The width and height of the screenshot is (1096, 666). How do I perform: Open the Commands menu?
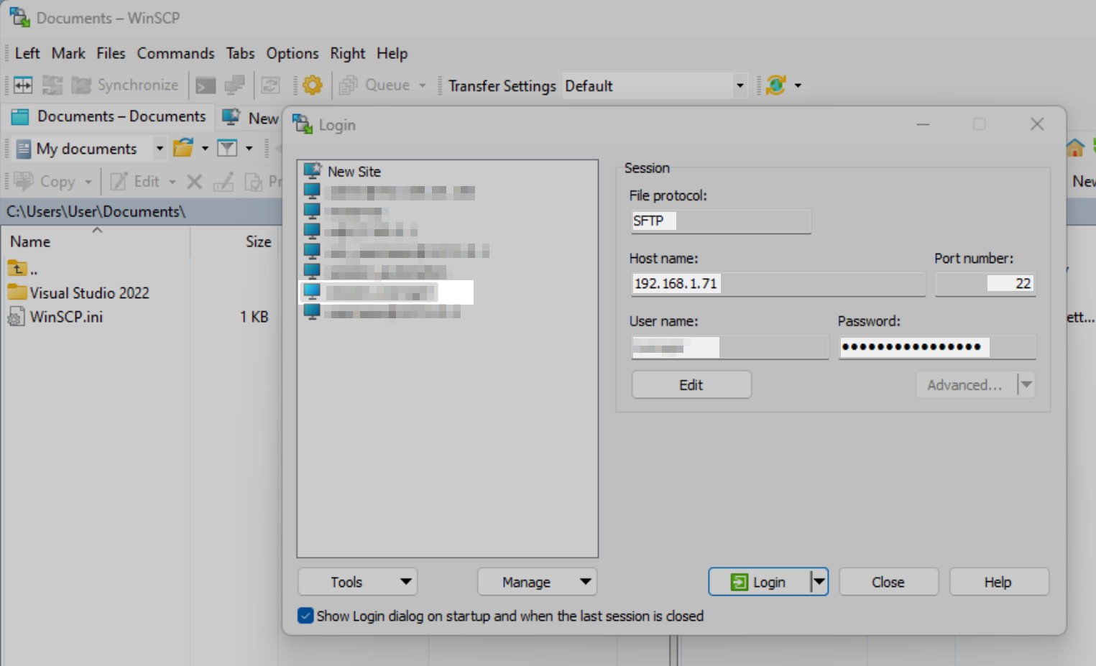point(175,53)
